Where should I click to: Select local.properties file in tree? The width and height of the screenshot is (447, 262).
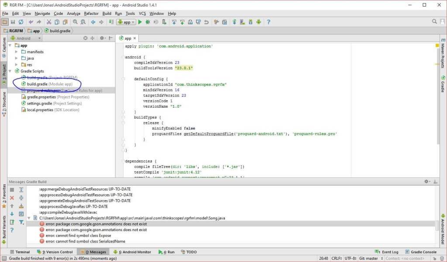[51, 110]
